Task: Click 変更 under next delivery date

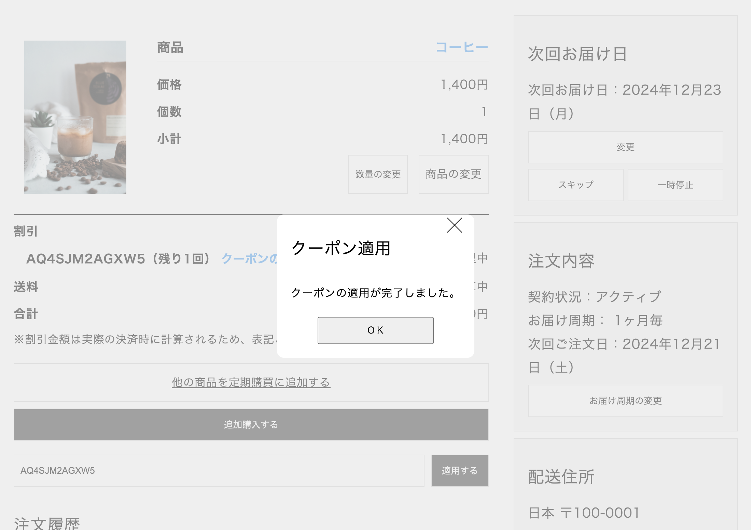Action: click(625, 147)
